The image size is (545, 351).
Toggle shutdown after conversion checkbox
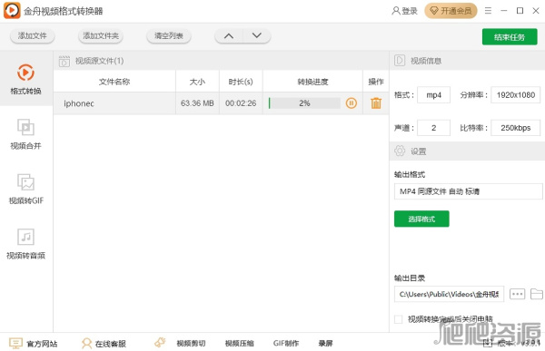[x=399, y=319]
